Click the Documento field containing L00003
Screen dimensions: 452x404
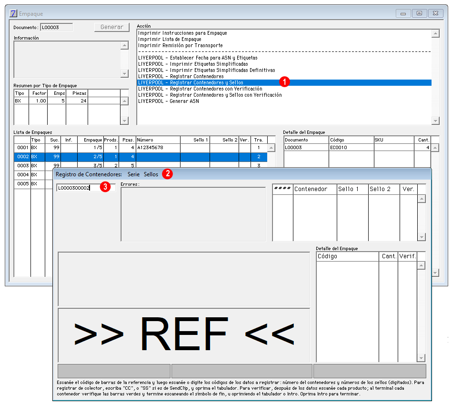(57, 28)
